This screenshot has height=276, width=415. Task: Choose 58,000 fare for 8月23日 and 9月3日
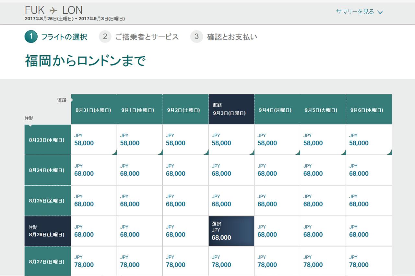(x=231, y=140)
